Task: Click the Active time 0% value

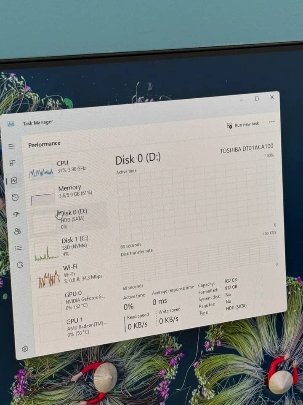Action: [x=128, y=307]
